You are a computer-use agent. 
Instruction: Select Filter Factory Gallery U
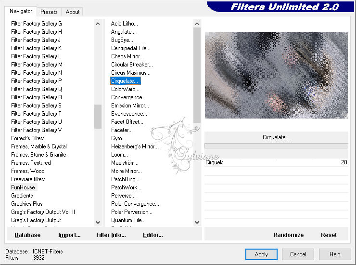(37, 122)
